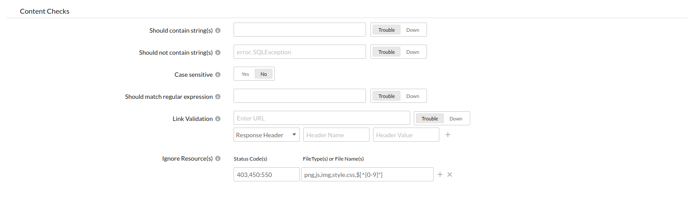Click the Enter URL field for Link Validation
This screenshot has width=691, height=203.
click(x=321, y=118)
